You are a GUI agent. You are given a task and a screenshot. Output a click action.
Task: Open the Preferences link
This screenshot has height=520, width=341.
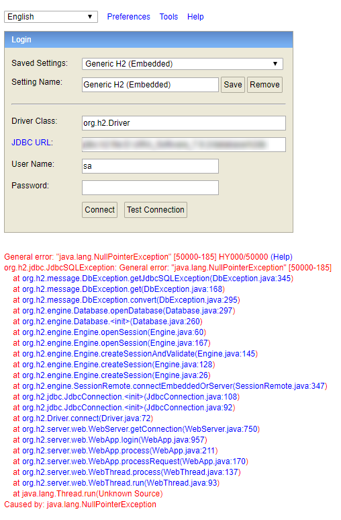coord(128,17)
